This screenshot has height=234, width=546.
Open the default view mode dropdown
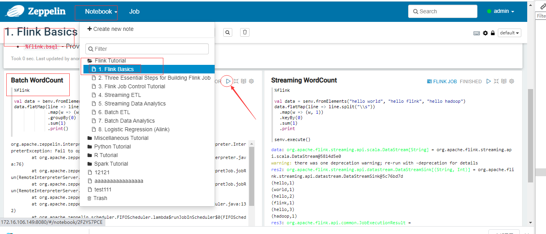(x=509, y=33)
